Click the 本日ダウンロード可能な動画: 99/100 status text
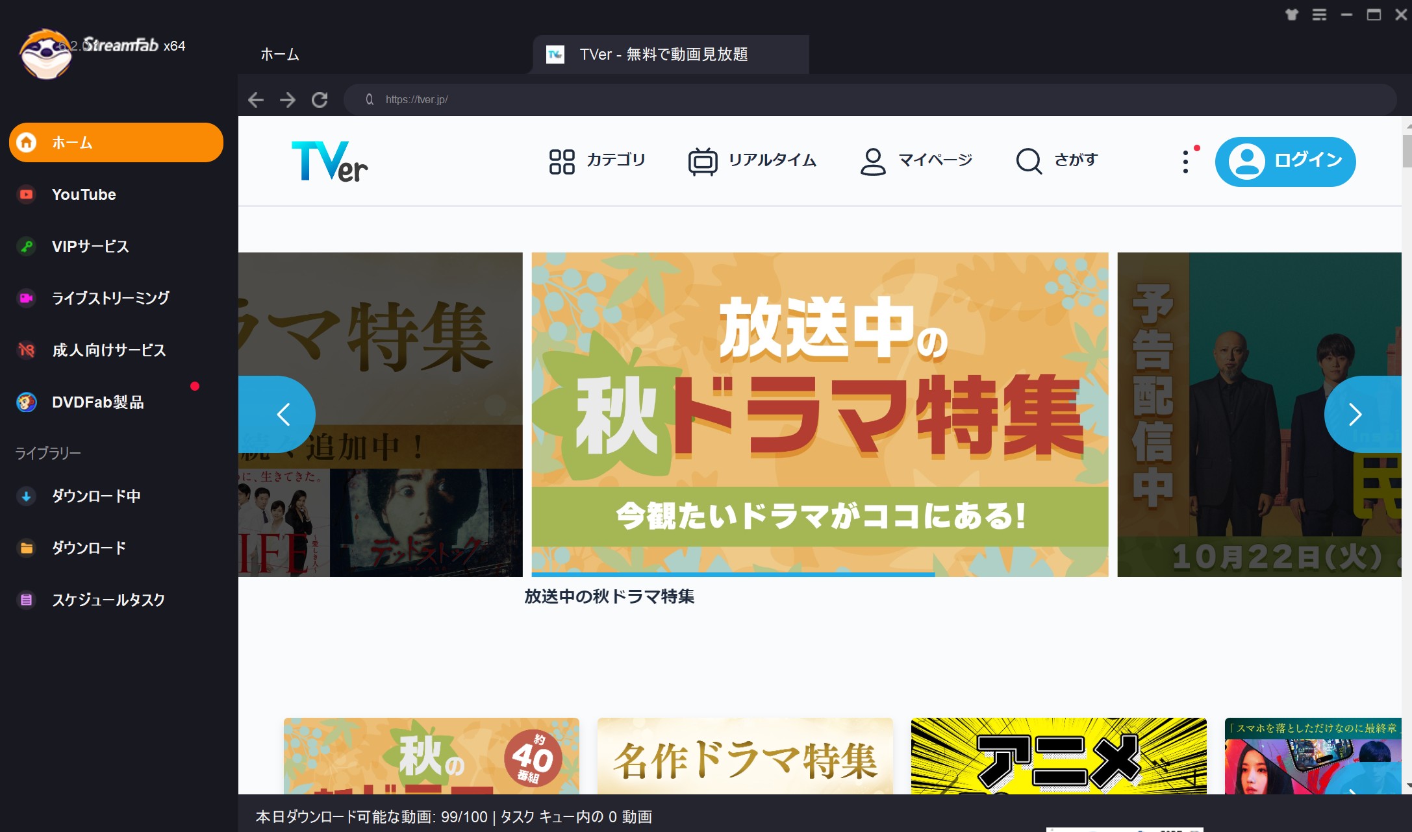This screenshot has height=832, width=1412. click(x=372, y=817)
